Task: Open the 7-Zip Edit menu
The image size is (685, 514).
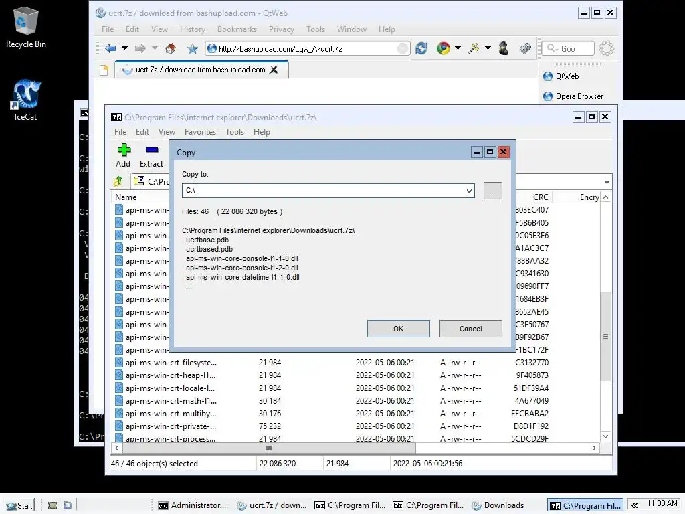Action: [142, 132]
